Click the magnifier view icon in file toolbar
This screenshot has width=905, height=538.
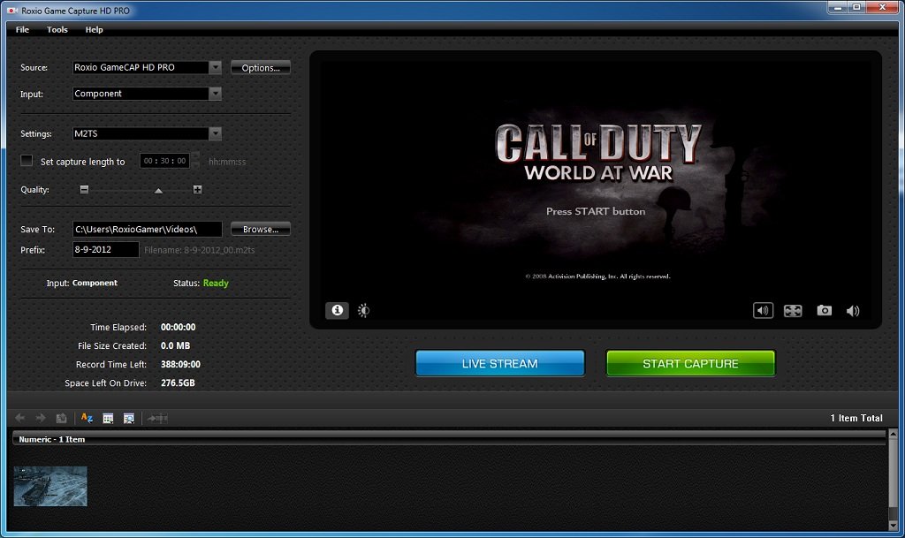tap(129, 418)
